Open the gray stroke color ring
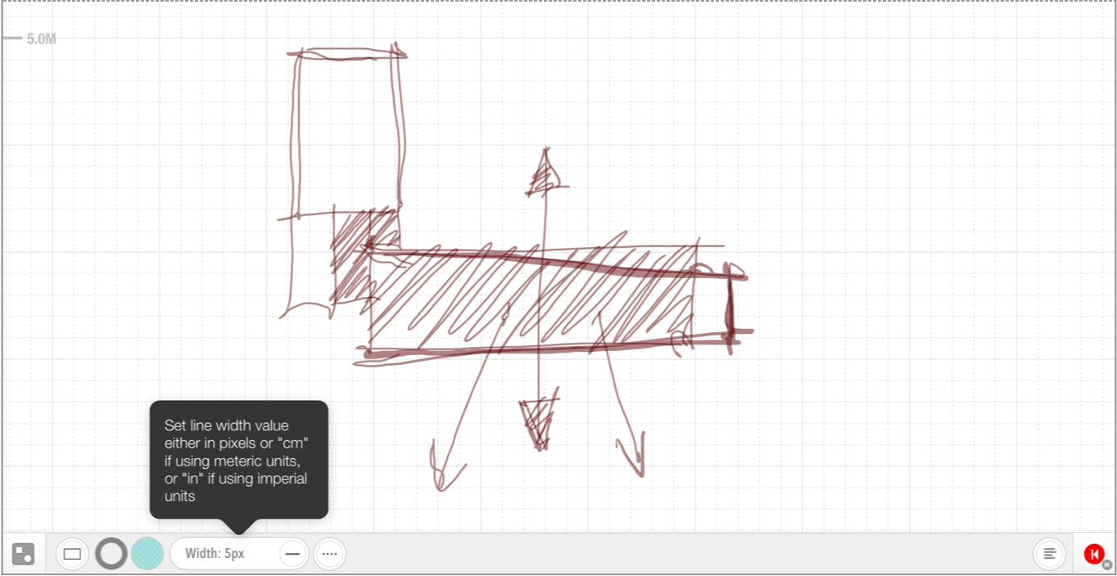 pos(111,554)
